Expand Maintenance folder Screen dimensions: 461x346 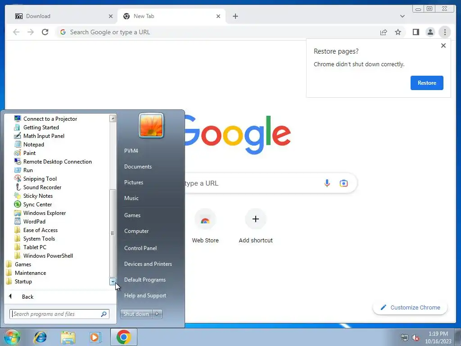click(26, 273)
